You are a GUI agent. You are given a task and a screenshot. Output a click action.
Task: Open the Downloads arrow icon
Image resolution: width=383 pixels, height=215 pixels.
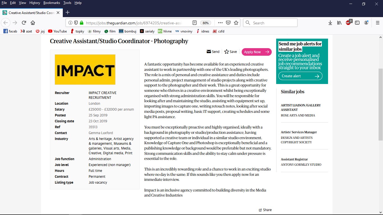(330, 23)
